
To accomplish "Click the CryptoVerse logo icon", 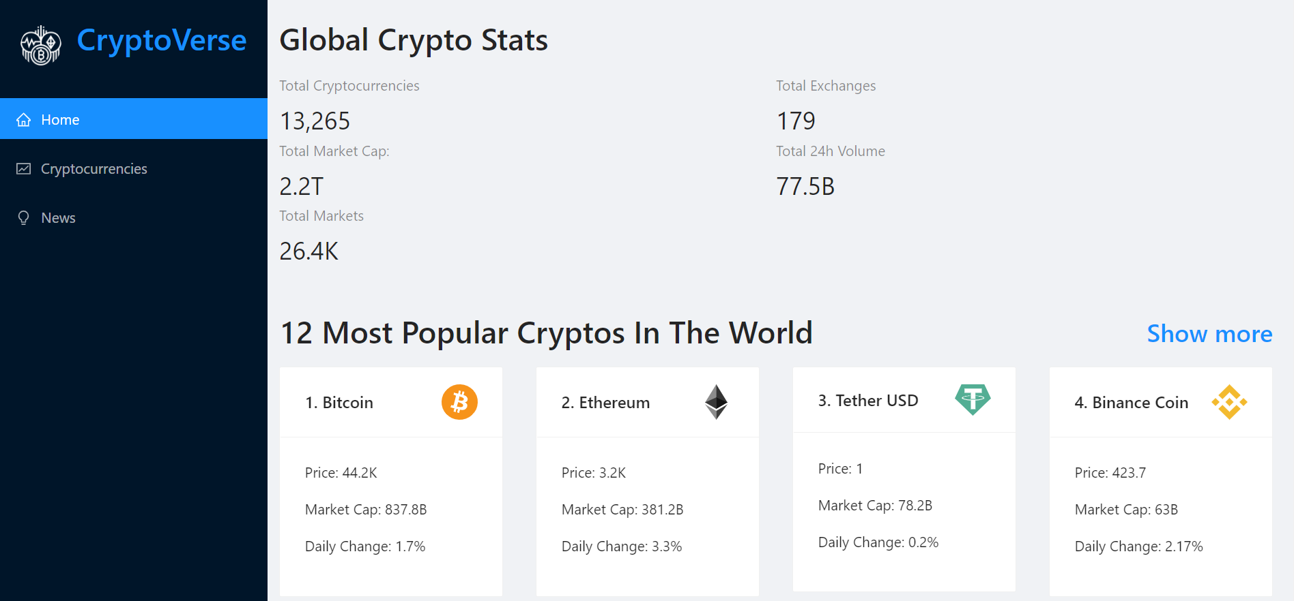I will 41,45.
